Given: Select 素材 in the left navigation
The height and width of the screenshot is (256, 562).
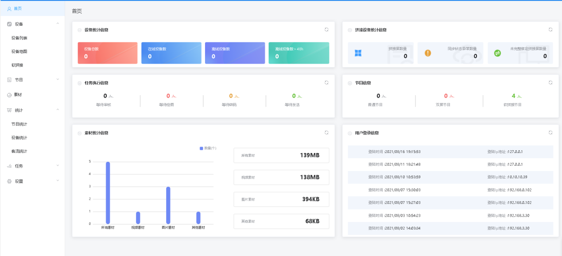Looking at the screenshot, I should point(18,95).
